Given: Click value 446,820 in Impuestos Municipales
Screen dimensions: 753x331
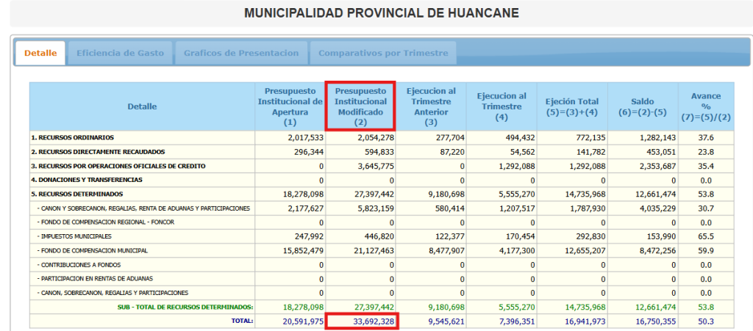Looking at the screenshot, I should [379, 236].
